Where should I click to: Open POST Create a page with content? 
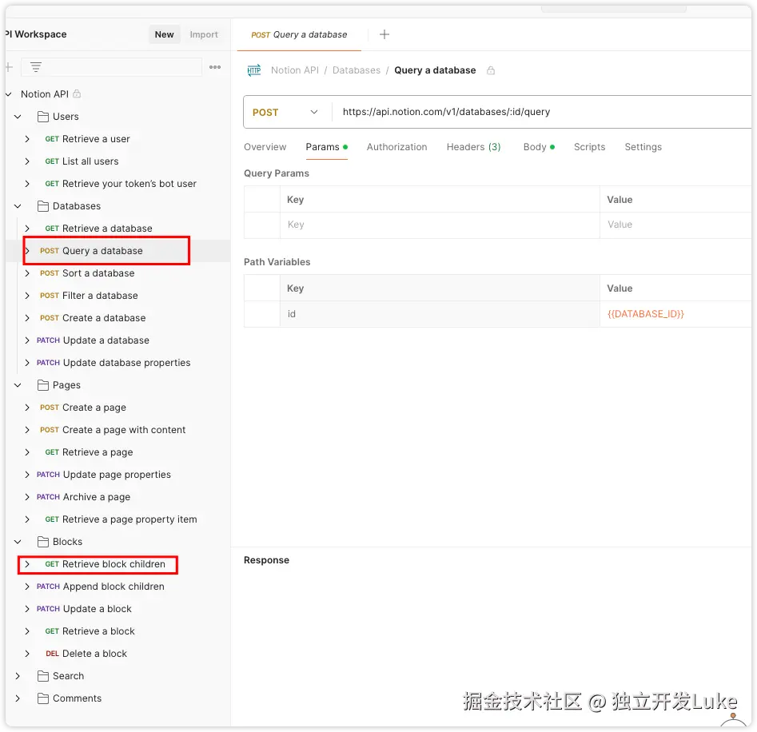coord(113,430)
